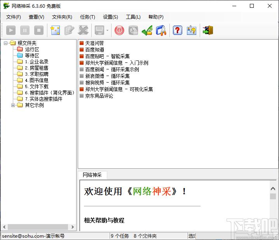Select the 等待区 folder

(32, 55)
